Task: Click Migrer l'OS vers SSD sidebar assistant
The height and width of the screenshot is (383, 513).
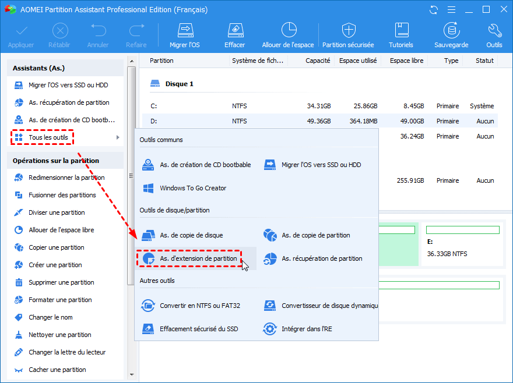Action: (68, 85)
